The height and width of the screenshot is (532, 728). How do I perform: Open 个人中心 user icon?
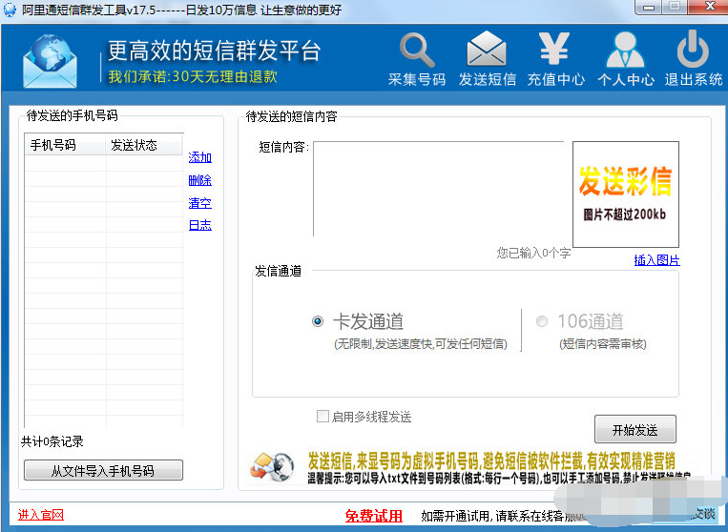625,51
